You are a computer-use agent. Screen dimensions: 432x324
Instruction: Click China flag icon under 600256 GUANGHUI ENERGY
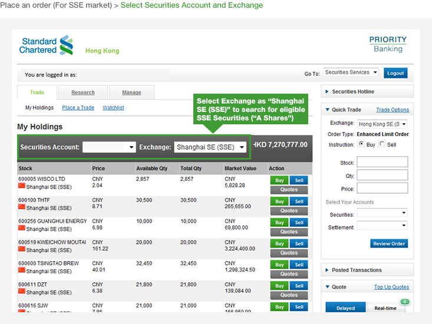[22, 228]
